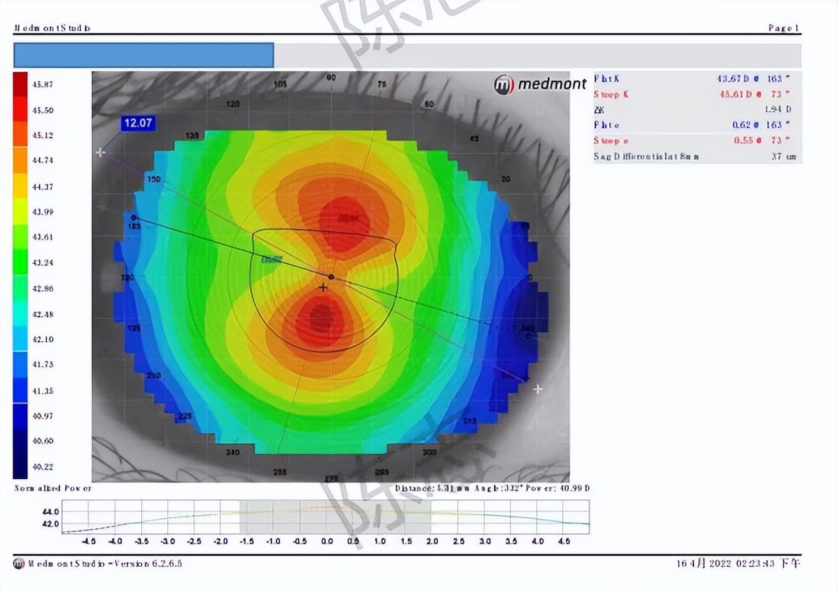The image size is (838, 591).
Task: Click the upper-left white crosshair marker
Action: pyautogui.click(x=100, y=152)
